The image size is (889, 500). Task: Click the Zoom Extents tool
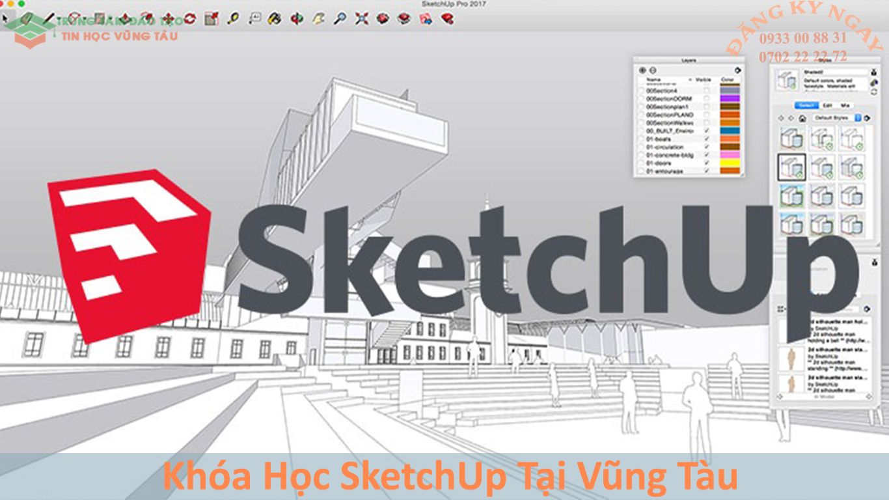click(361, 18)
